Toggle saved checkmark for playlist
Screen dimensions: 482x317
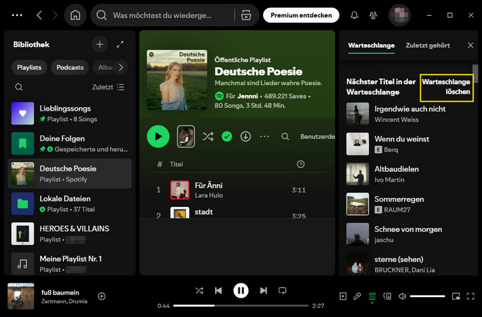(227, 137)
